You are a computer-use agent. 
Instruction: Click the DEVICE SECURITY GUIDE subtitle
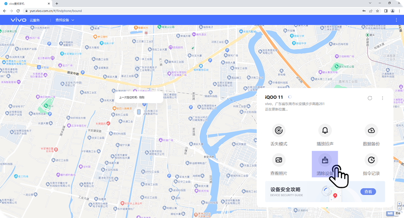(x=286, y=195)
